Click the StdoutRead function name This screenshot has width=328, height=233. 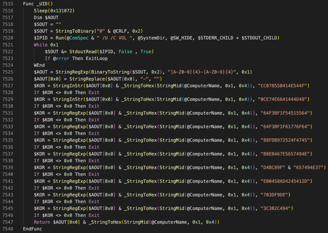pyautogui.click(x=83, y=51)
